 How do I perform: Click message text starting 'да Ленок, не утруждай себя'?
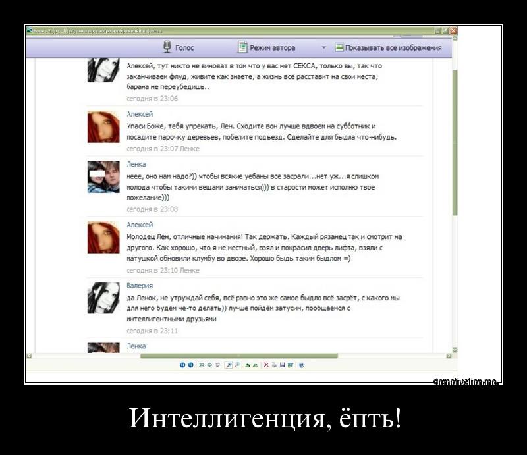click(x=263, y=308)
